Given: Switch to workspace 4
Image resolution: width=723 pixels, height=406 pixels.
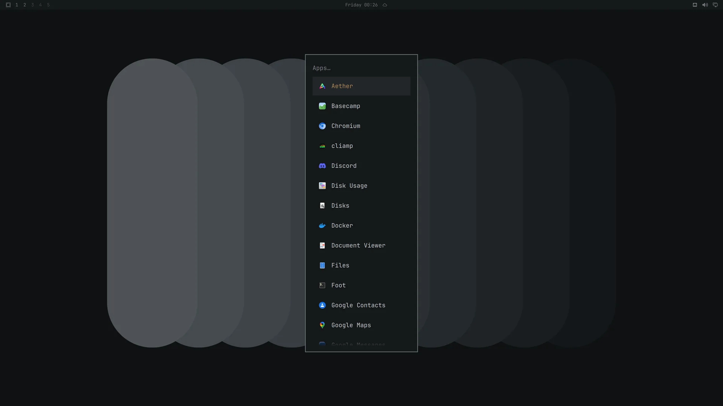Looking at the screenshot, I should (40, 5).
